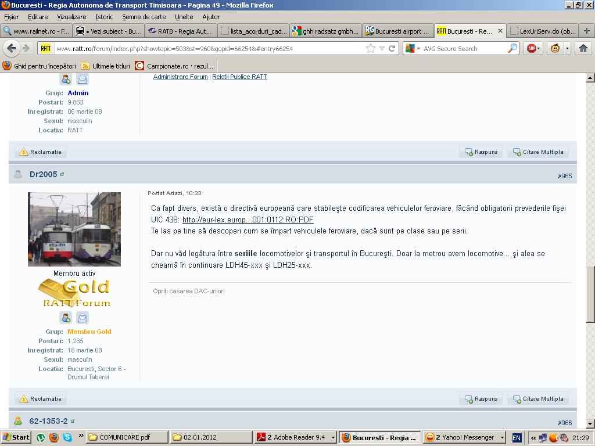
Task: Launch Skype from quick launch icon
Action: click(67, 437)
